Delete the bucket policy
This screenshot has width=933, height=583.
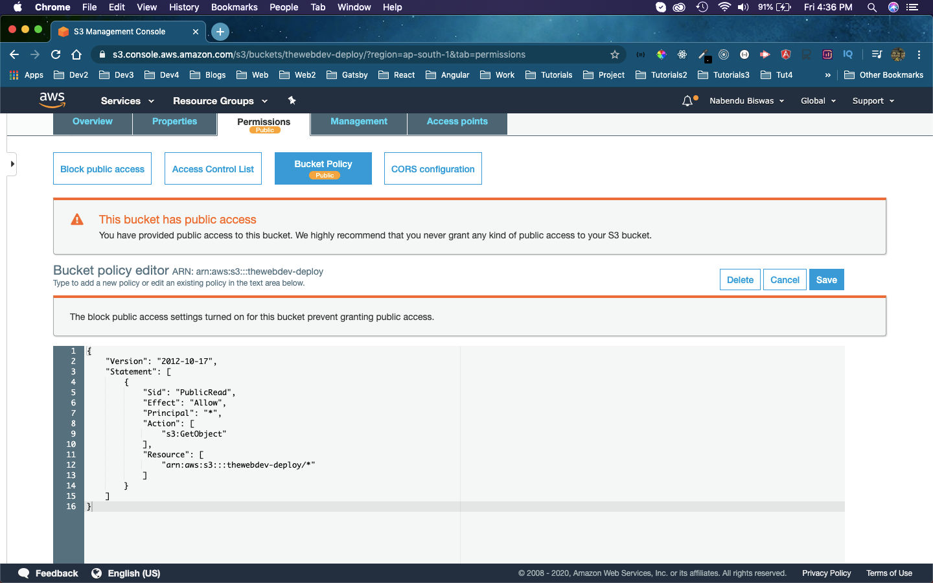pos(740,280)
